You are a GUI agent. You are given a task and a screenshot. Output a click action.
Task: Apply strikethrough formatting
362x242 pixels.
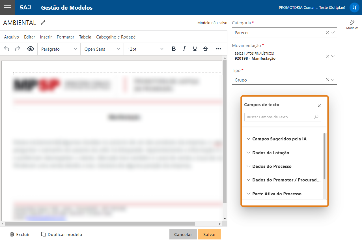click(206, 49)
